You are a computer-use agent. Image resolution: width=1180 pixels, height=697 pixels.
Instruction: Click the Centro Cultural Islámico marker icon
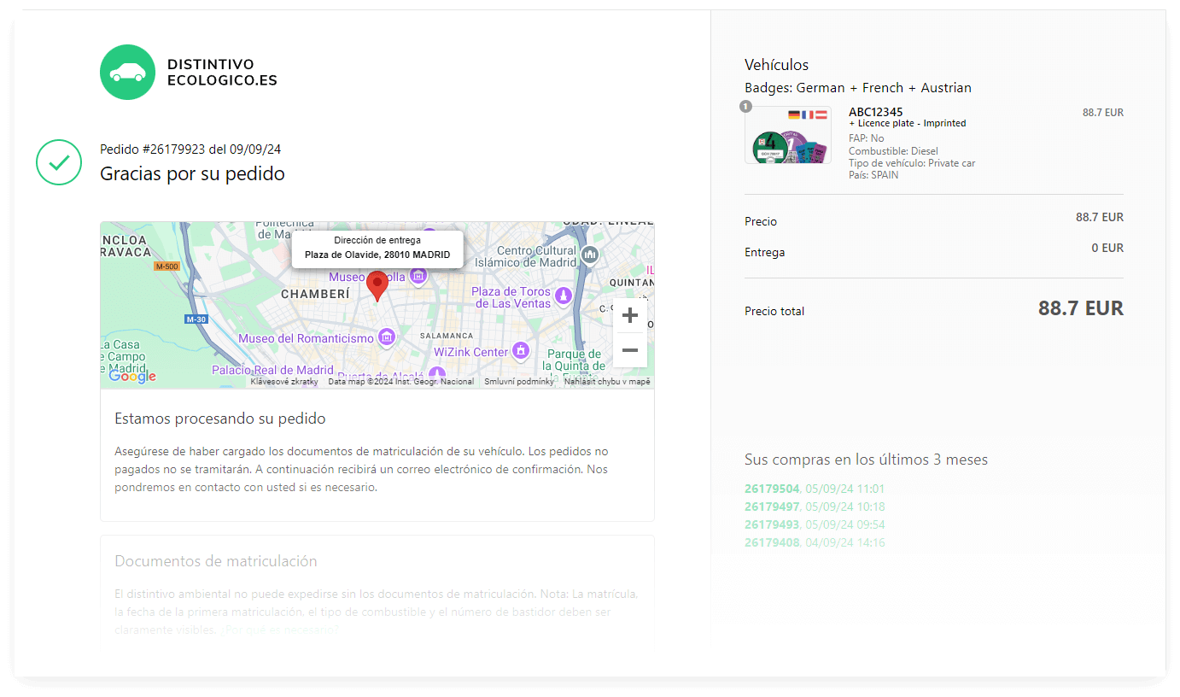589,255
